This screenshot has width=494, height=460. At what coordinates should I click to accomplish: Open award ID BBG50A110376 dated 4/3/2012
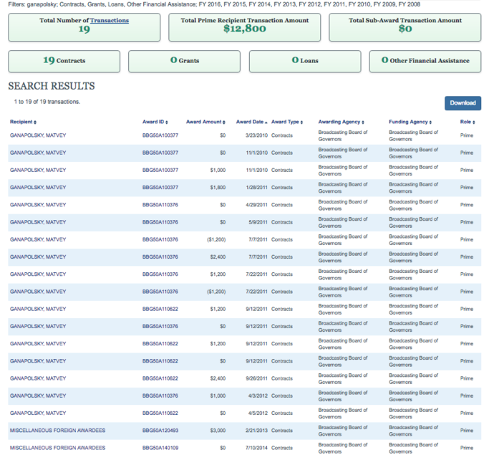160,396
